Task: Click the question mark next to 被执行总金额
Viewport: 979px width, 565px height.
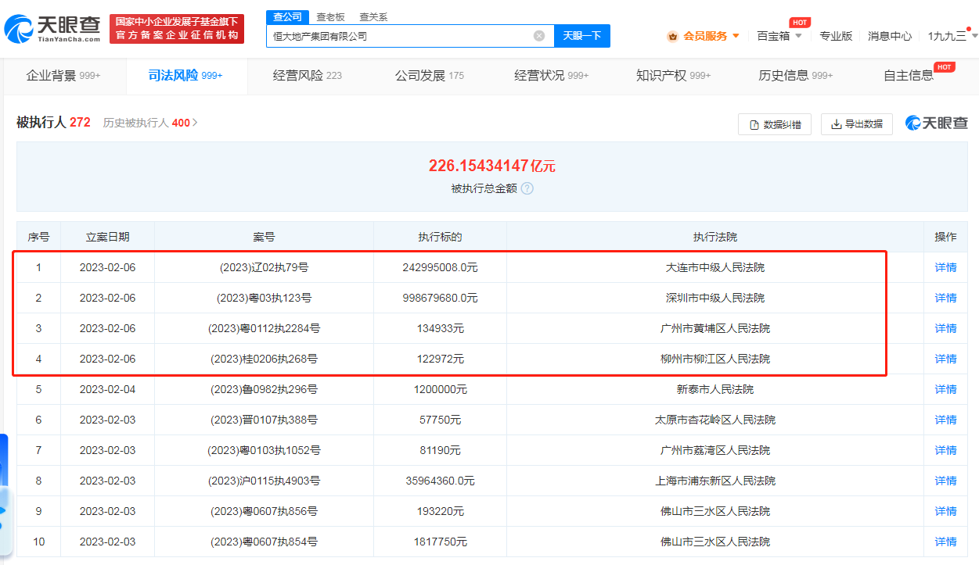Action: point(527,188)
